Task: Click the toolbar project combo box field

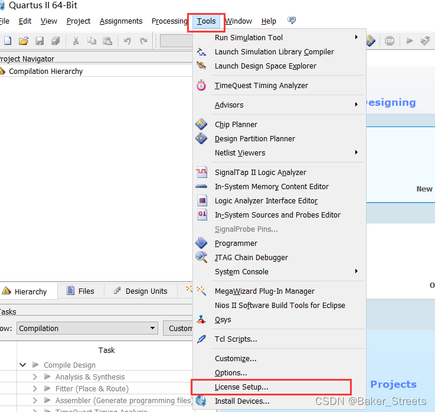Action: [x=176, y=41]
